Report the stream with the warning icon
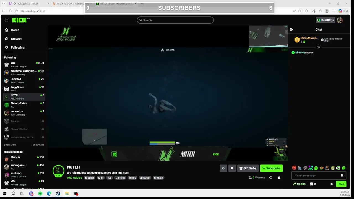354x199 pixels. pyautogui.click(x=279, y=177)
